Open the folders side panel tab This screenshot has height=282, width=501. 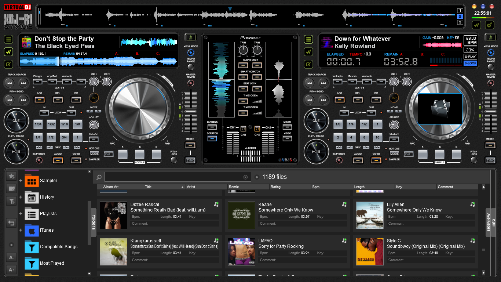coord(94,222)
